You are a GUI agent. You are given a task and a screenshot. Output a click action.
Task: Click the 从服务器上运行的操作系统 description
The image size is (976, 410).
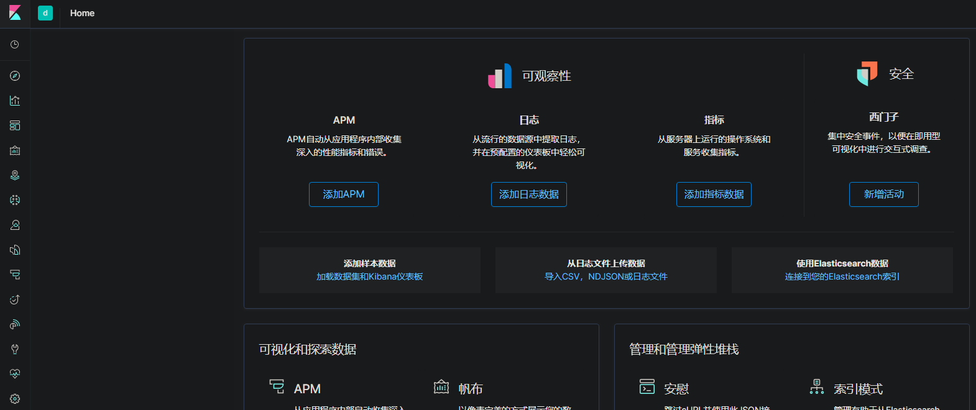click(x=714, y=146)
